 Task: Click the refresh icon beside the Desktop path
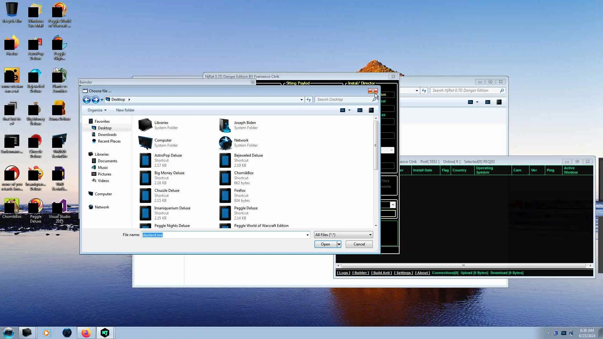[x=309, y=100]
